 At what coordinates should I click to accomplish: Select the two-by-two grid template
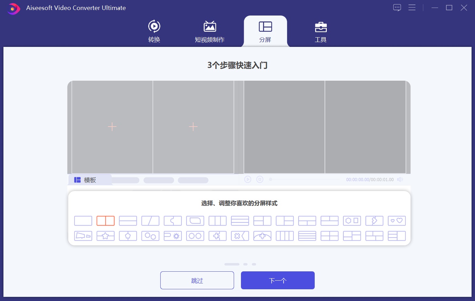tap(330, 236)
